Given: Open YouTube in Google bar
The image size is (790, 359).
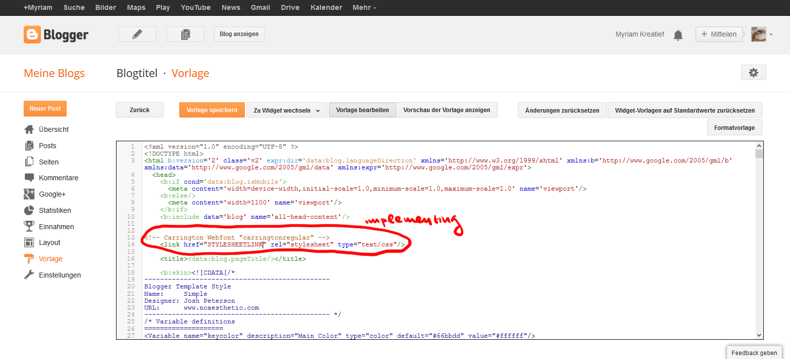Looking at the screenshot, I should [196, 7].
